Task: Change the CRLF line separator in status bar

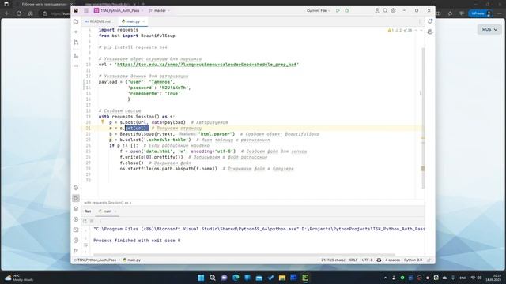Action: click(x=353, y=260)
